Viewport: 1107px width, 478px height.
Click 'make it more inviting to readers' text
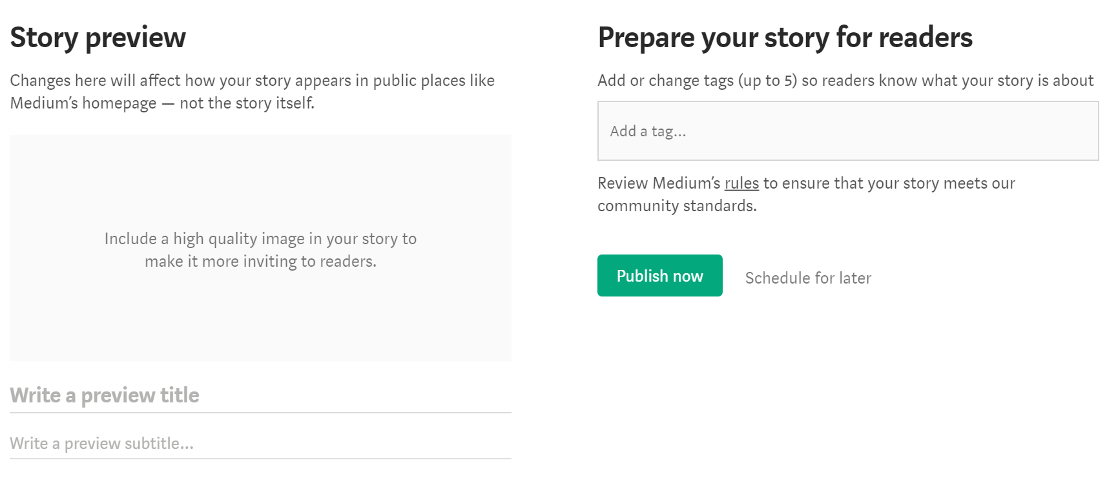coord(260,262)
